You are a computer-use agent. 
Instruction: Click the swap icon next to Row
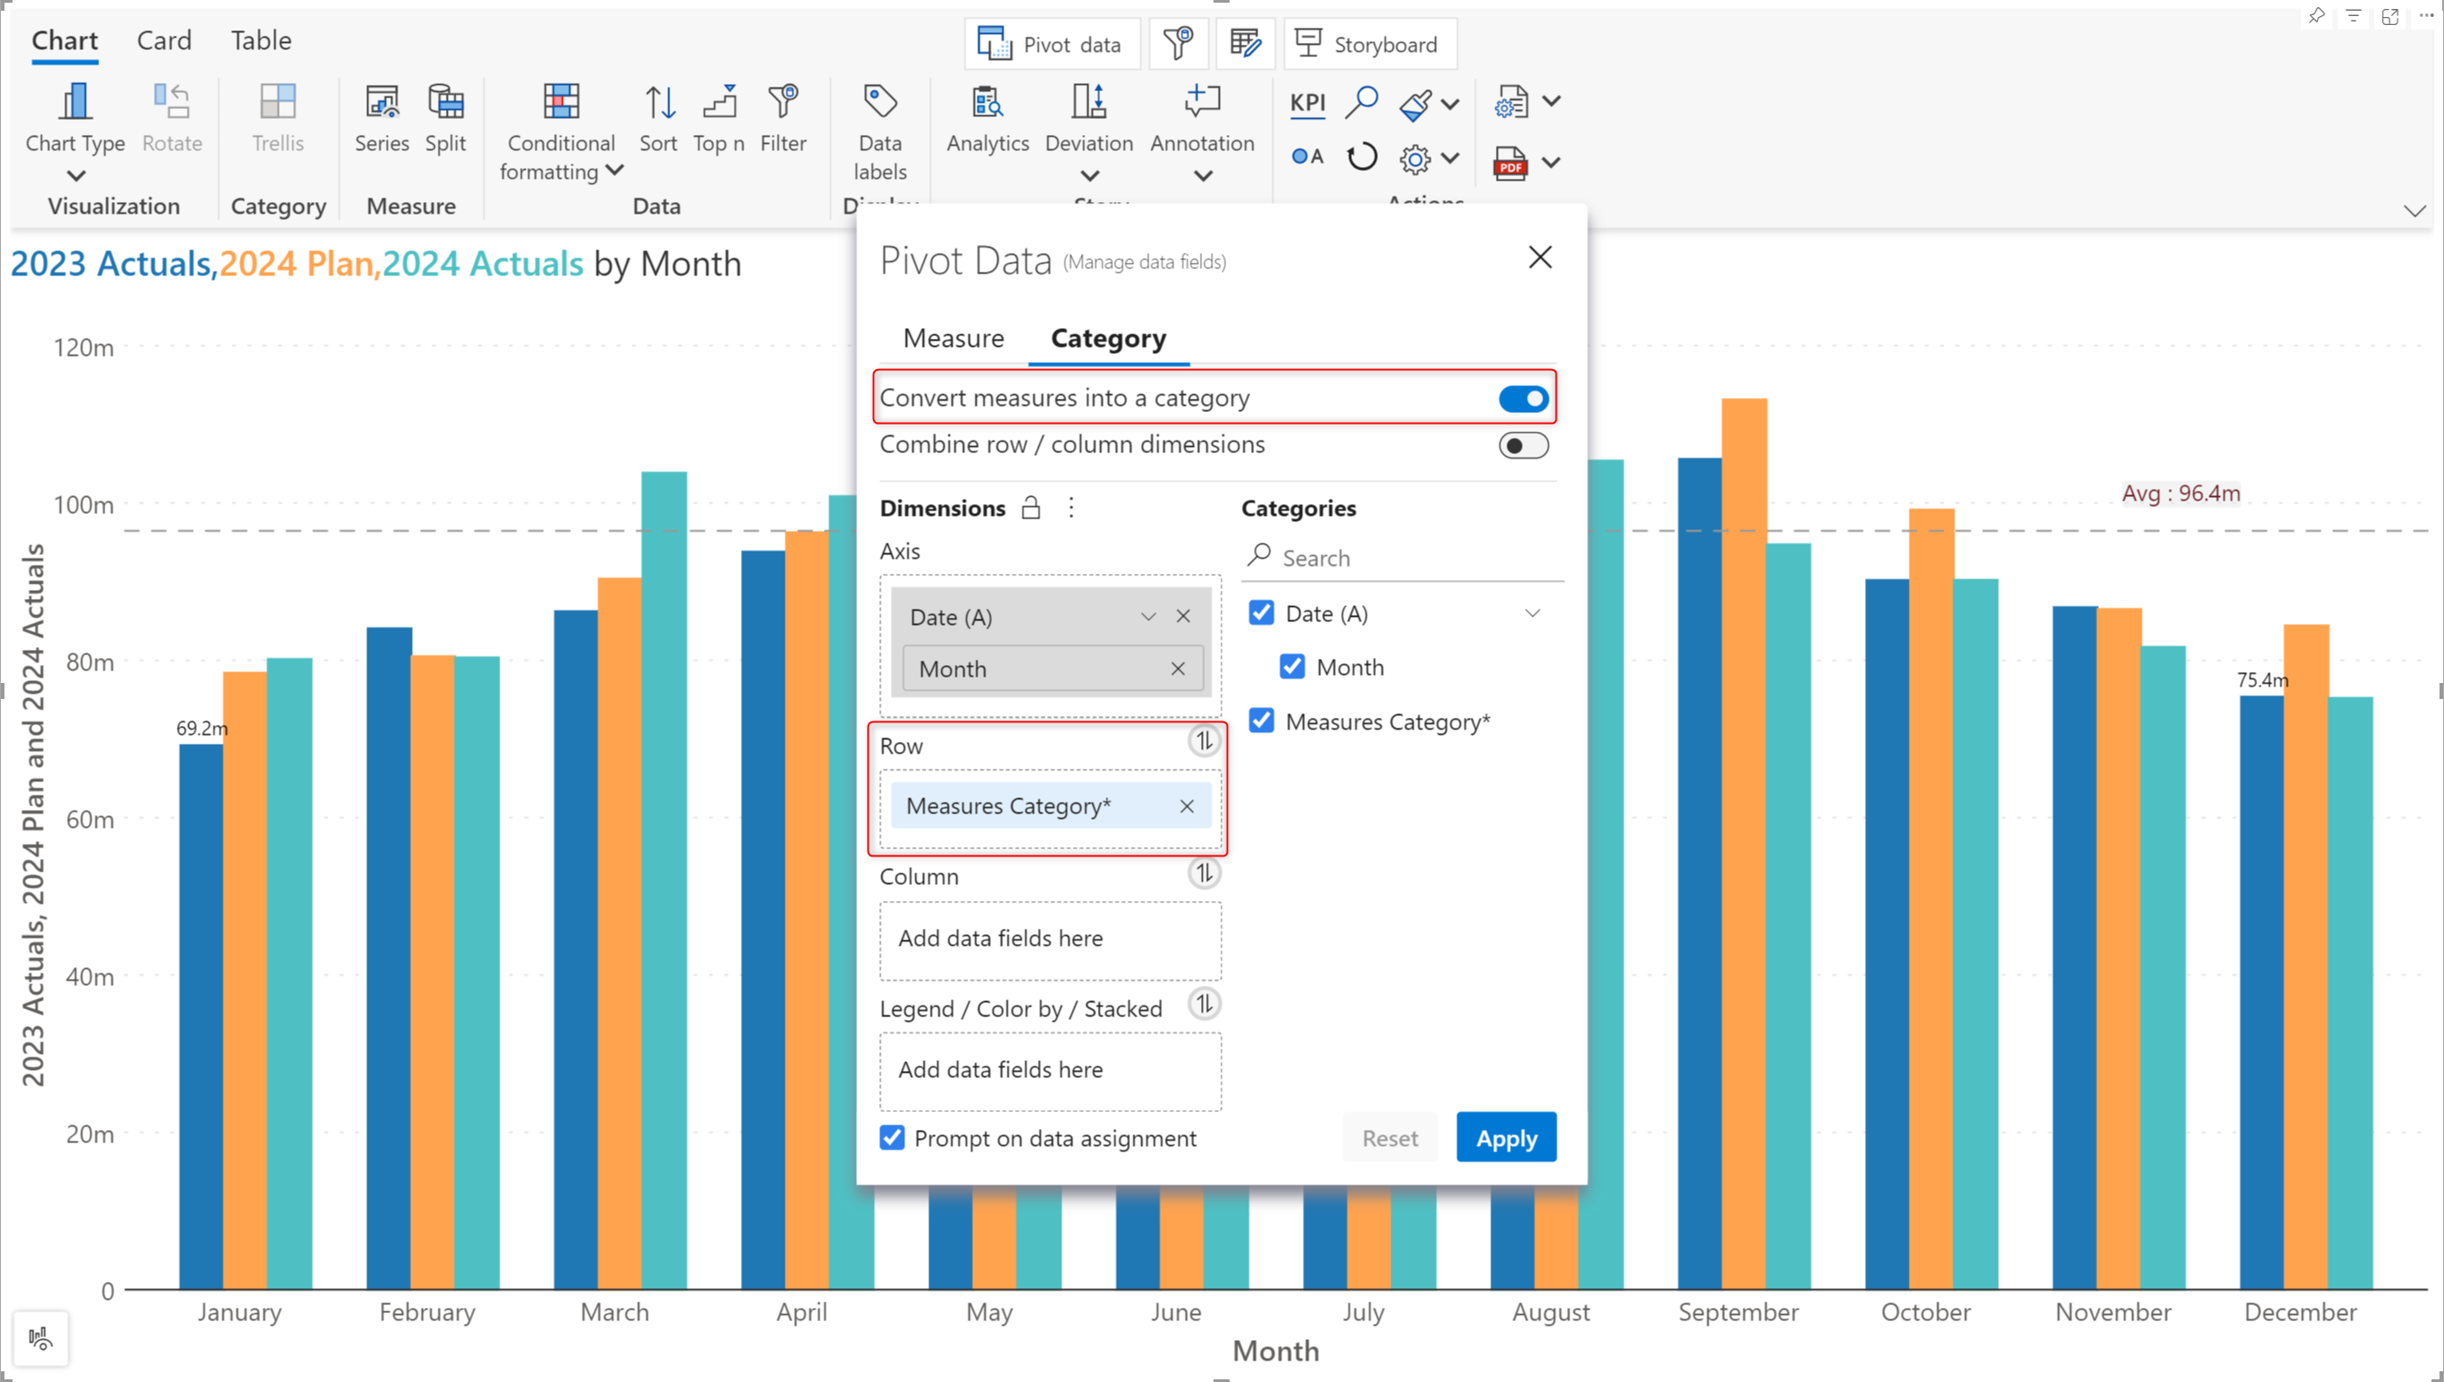(x=1204, y=741)
